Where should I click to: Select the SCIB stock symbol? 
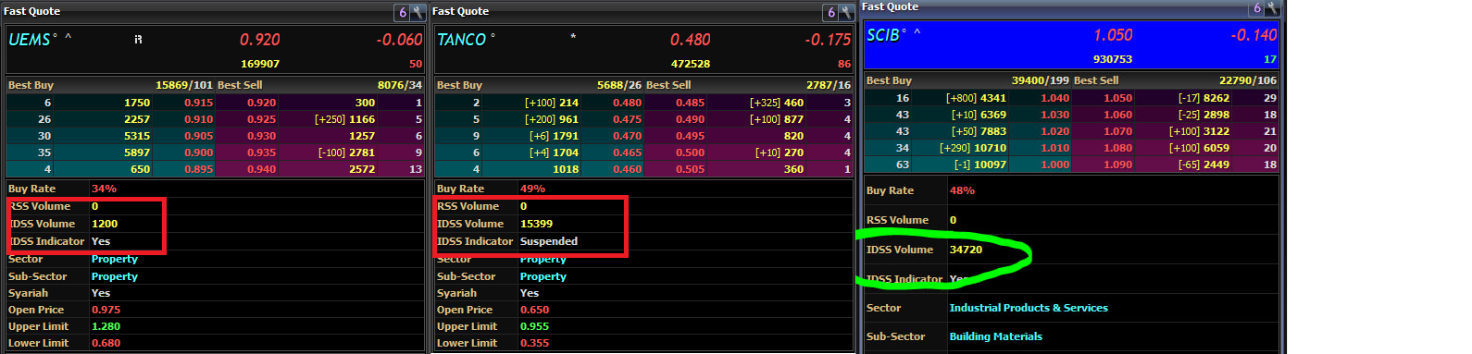click(x=883, y=35)
